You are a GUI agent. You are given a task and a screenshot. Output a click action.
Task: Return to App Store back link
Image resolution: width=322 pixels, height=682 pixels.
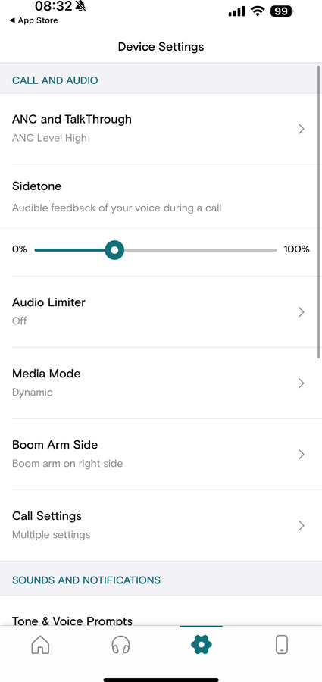point(33,20)
